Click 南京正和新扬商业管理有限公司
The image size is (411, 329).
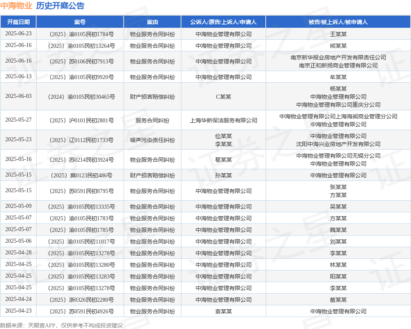(338, 65)
